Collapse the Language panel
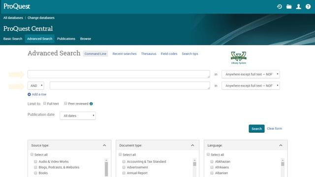The height and width of the screenshot is (177, 315). pos(281,146)
